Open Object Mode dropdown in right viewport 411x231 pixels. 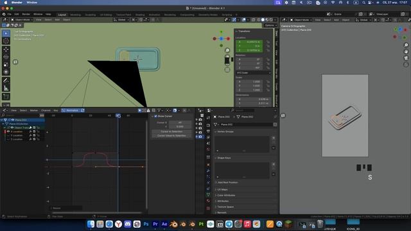click(301, 20)
